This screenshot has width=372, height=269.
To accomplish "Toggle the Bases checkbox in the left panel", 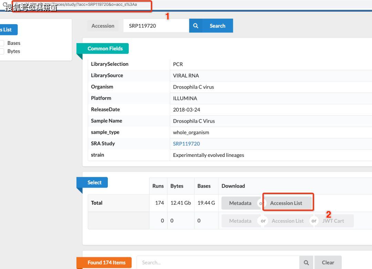I will pos(2,43).
